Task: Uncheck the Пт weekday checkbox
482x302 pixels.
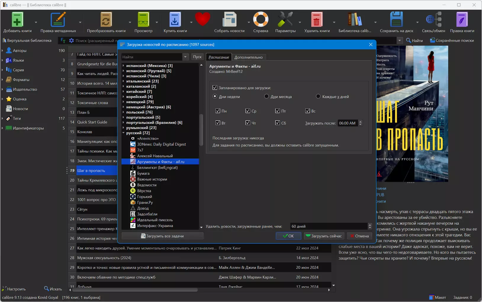Action: tap(277, 111)
